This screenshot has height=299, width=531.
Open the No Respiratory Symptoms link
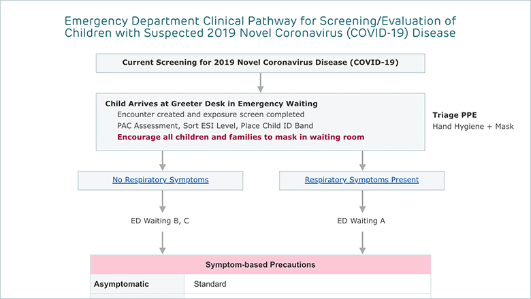[161, 180]
